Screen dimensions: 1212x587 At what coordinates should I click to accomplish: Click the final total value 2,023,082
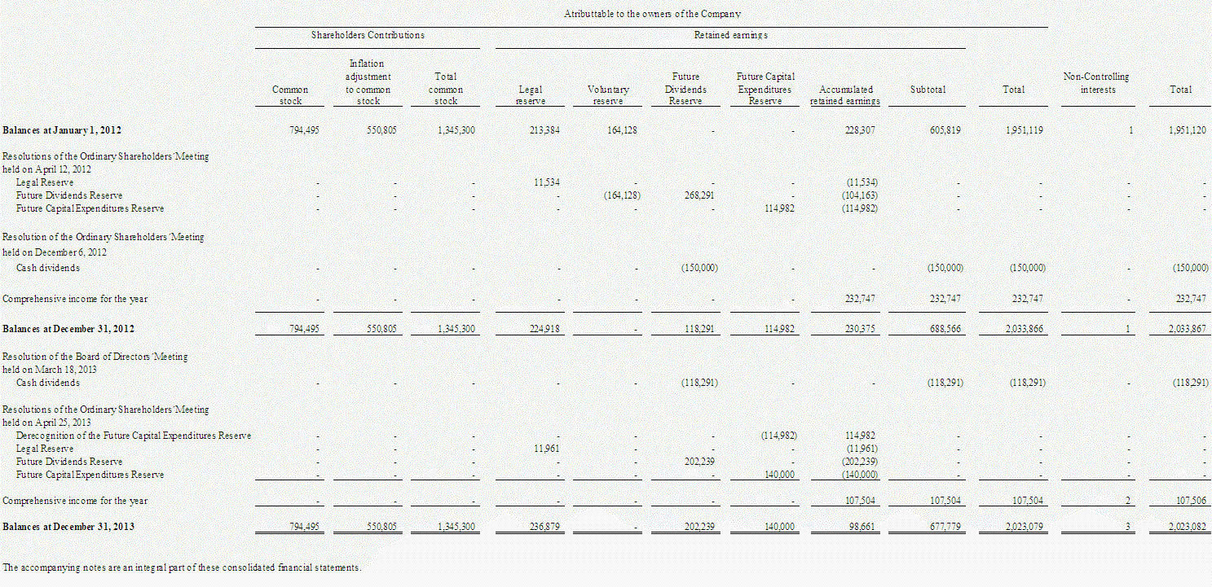click(1187, 527)
